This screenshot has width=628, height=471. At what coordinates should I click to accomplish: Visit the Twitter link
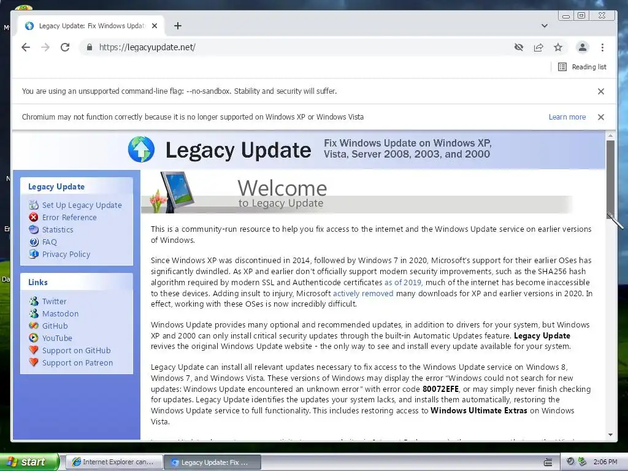coord(54,301)
